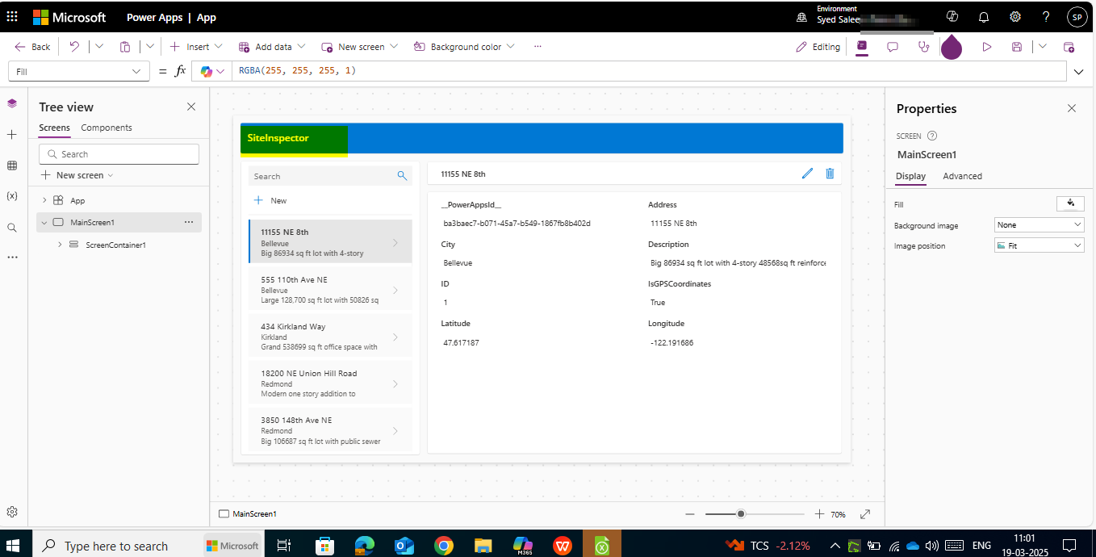The height and width of the screenshot is (557, 1096).
Task: Open the Settings gear in header
Action: pyautogui.click(x=1015, y=16)
